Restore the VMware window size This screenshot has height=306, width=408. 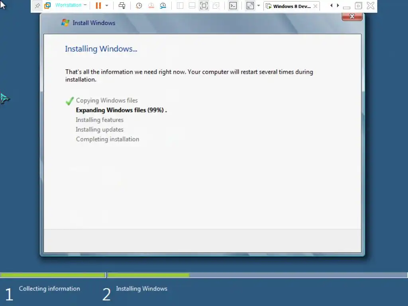(359, 6)
